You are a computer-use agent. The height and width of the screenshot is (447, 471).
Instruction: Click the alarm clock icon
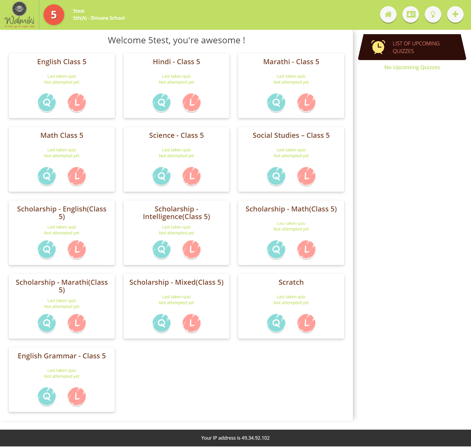tap(378, 47)
